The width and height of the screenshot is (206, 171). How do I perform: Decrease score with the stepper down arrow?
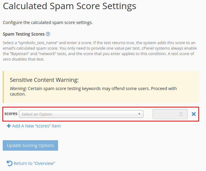point(181,115)
